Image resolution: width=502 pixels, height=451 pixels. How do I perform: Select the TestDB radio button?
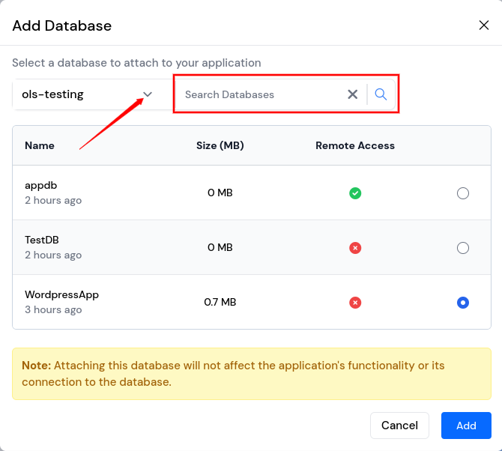click(x=463, y=248)
